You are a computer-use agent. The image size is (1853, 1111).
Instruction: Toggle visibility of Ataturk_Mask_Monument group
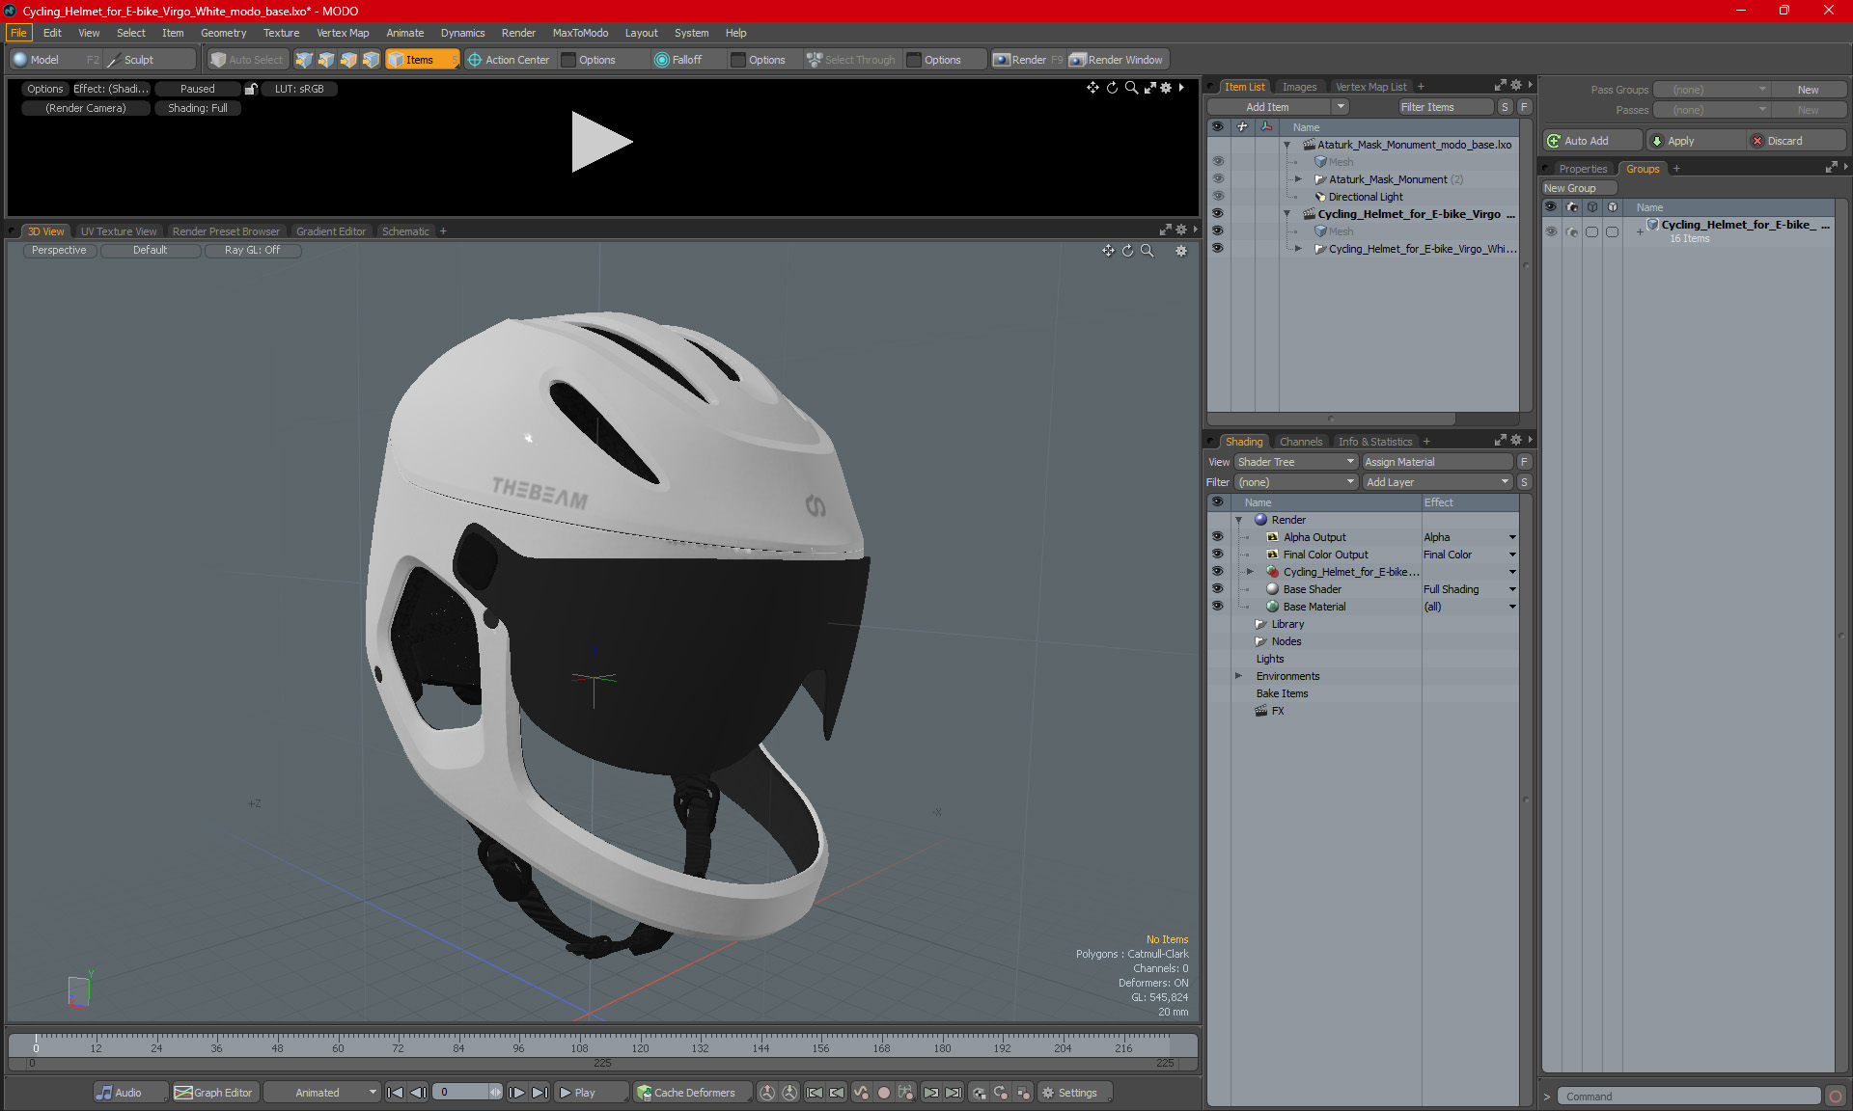(x=1218, y=179)
